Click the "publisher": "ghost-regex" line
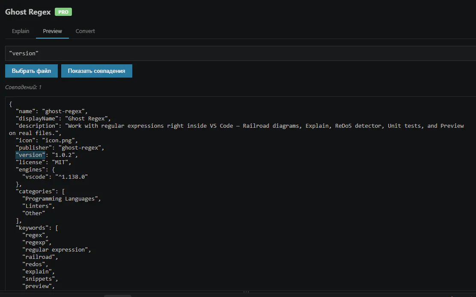Viewport: 476px width, 297px height. 60,148
